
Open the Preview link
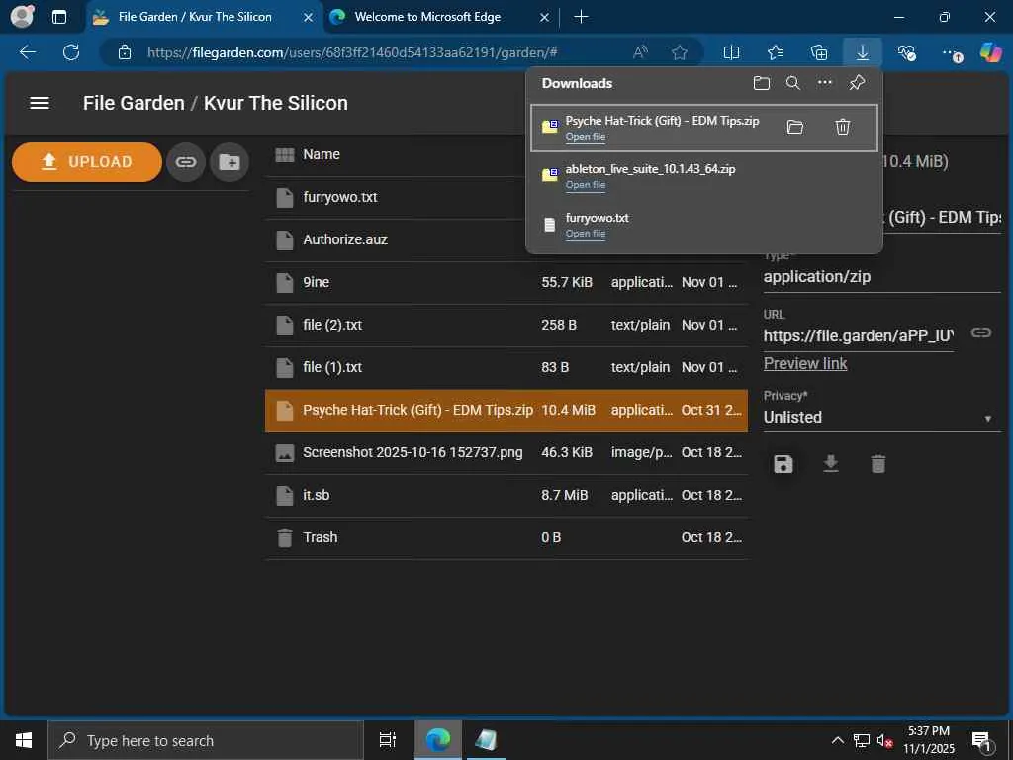tap(805, 364)
